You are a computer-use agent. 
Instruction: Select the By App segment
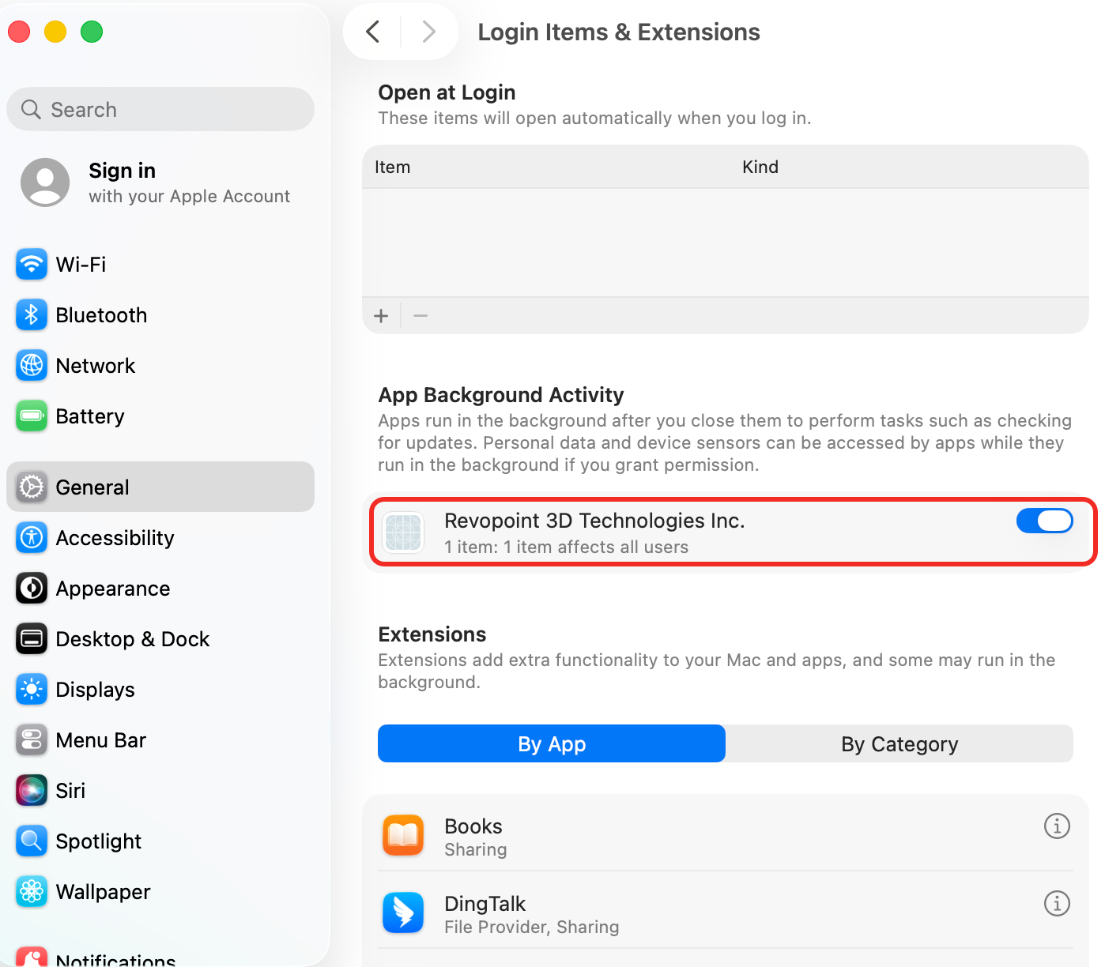tap(552, 743)
